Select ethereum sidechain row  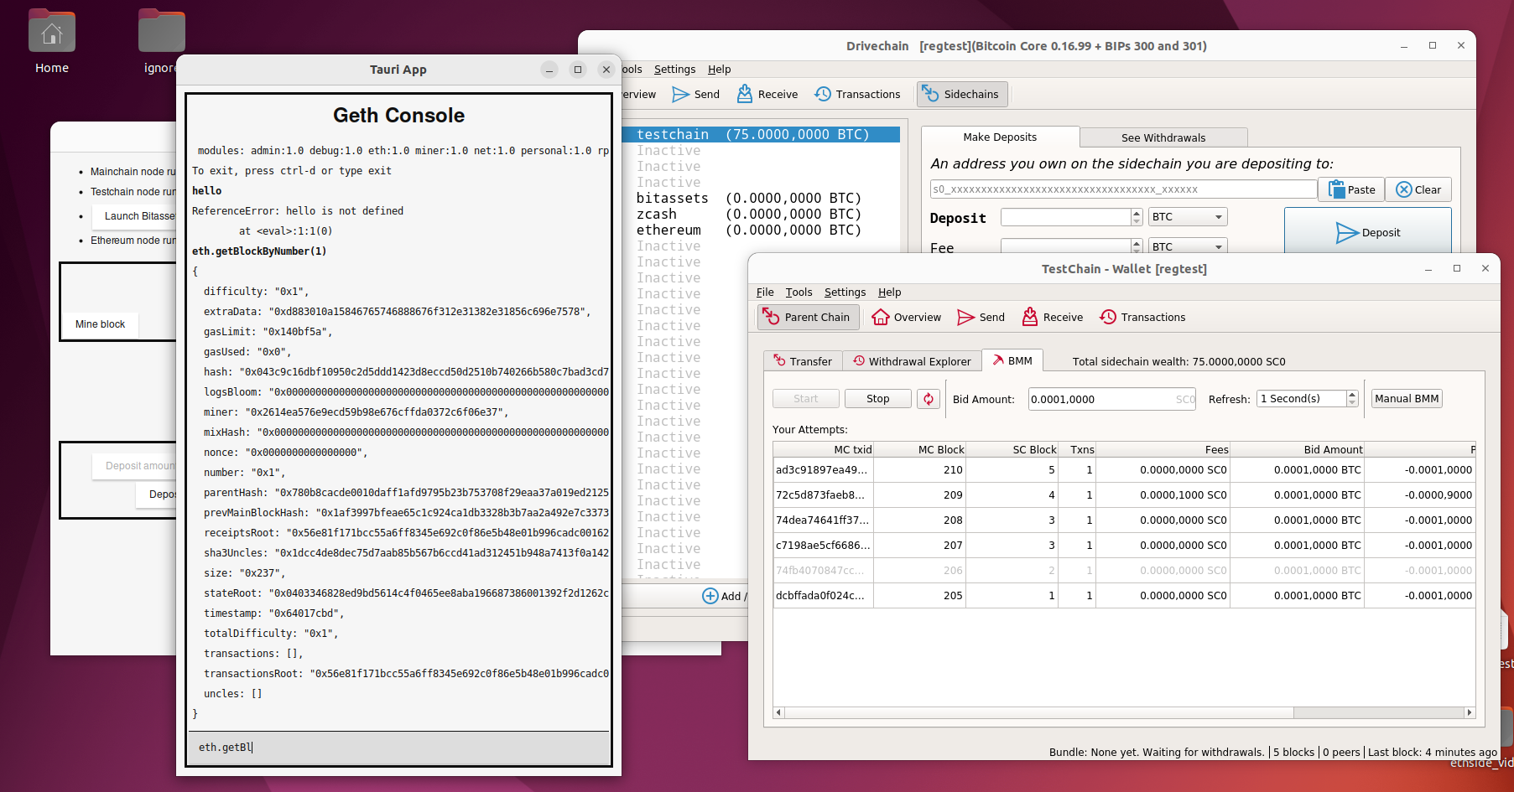point(761,230)
